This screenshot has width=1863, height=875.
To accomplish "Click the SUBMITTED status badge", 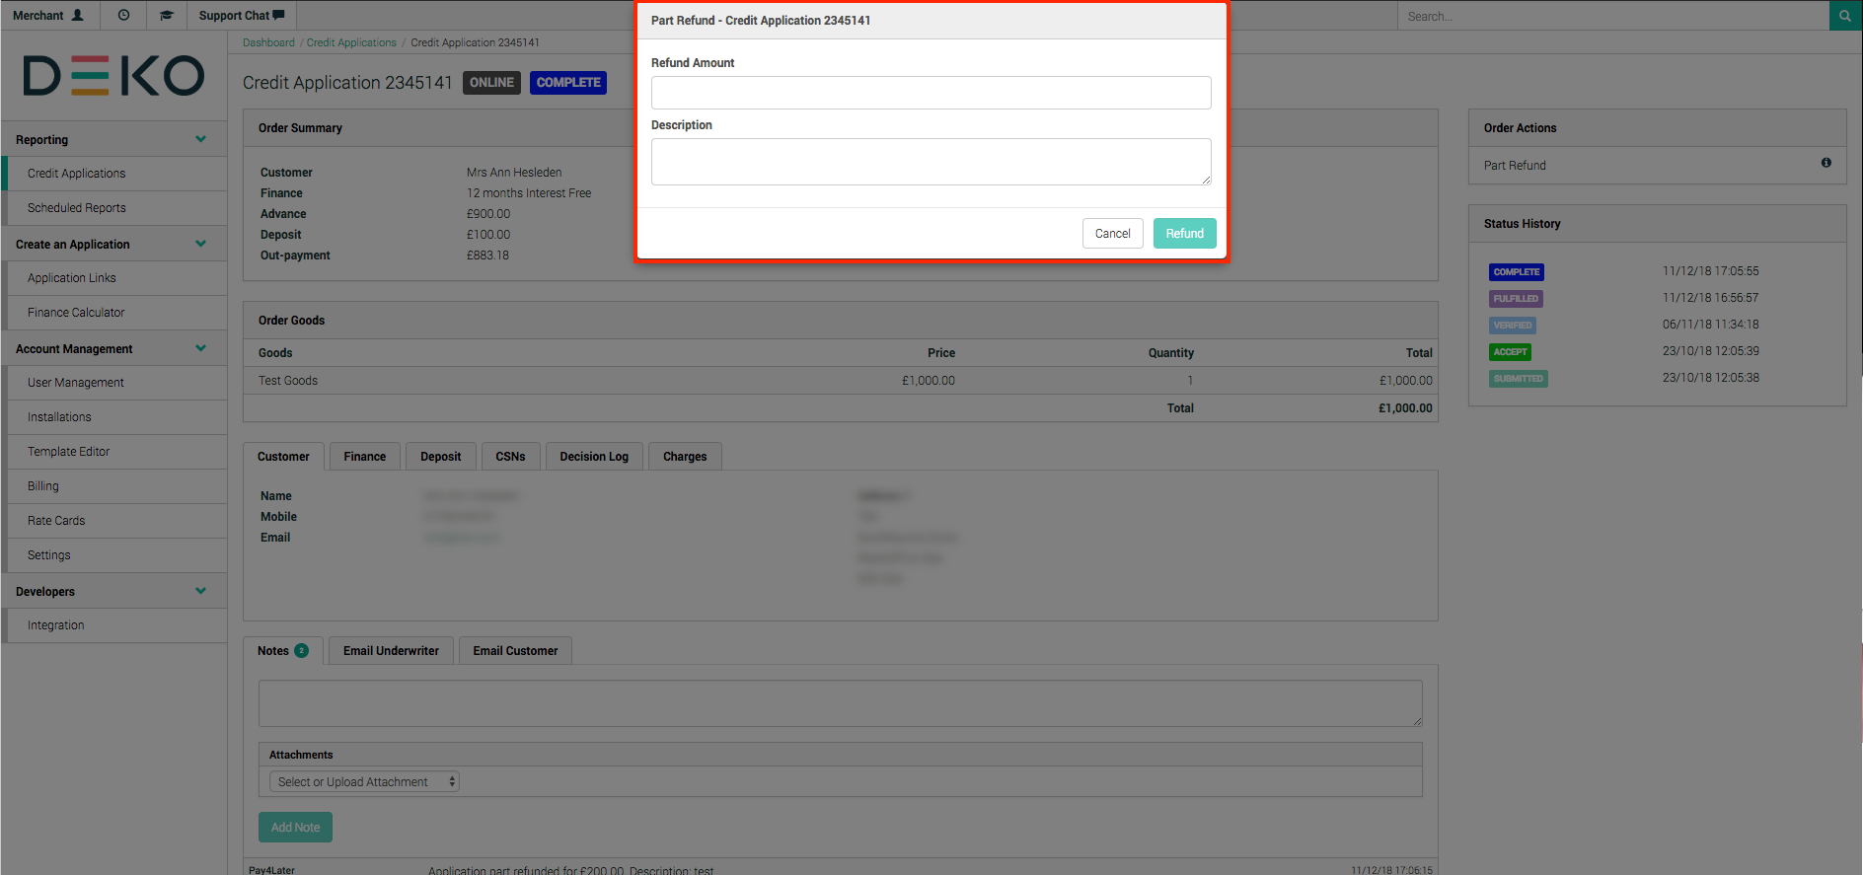I will [x=1519, y=379].
